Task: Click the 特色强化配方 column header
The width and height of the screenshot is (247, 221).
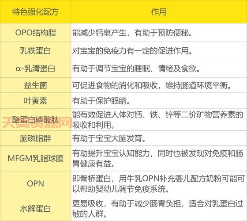Action: point(35,11)
